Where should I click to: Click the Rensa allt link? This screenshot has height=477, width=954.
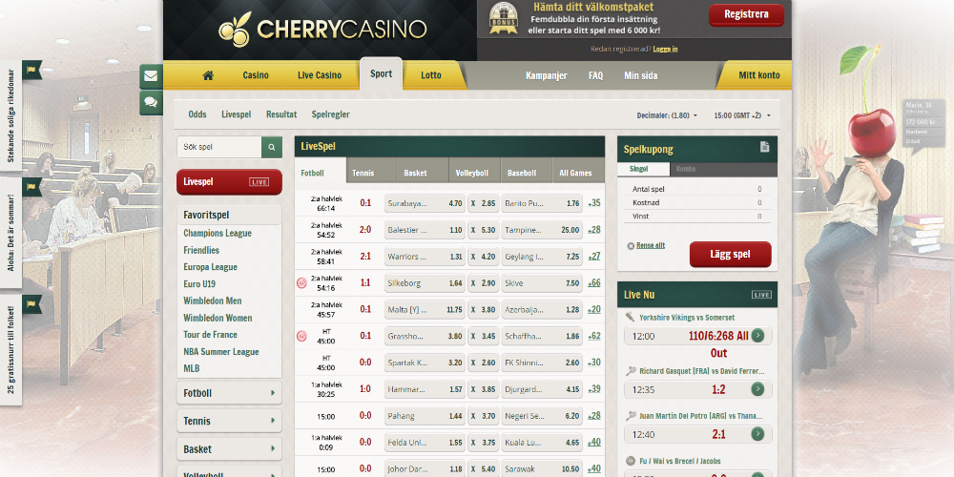pyautogui.click(x=651, y=246)
